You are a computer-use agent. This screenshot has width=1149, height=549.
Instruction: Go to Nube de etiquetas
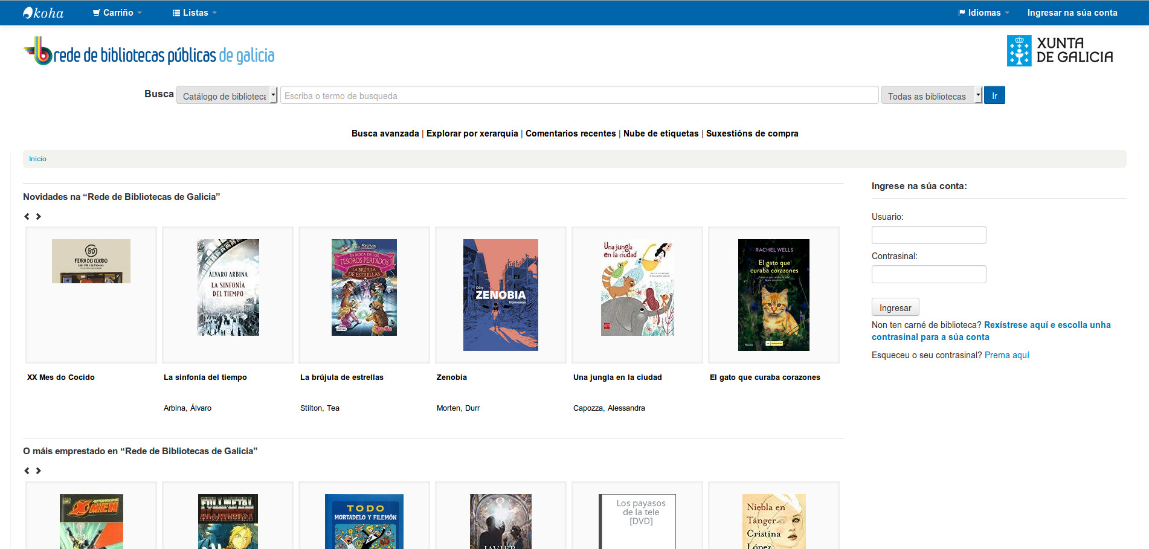pyautogui.click(x=660, y=133)
